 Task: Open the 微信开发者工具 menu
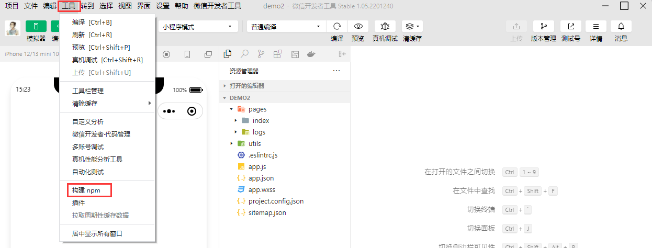[x=217, y=6]
